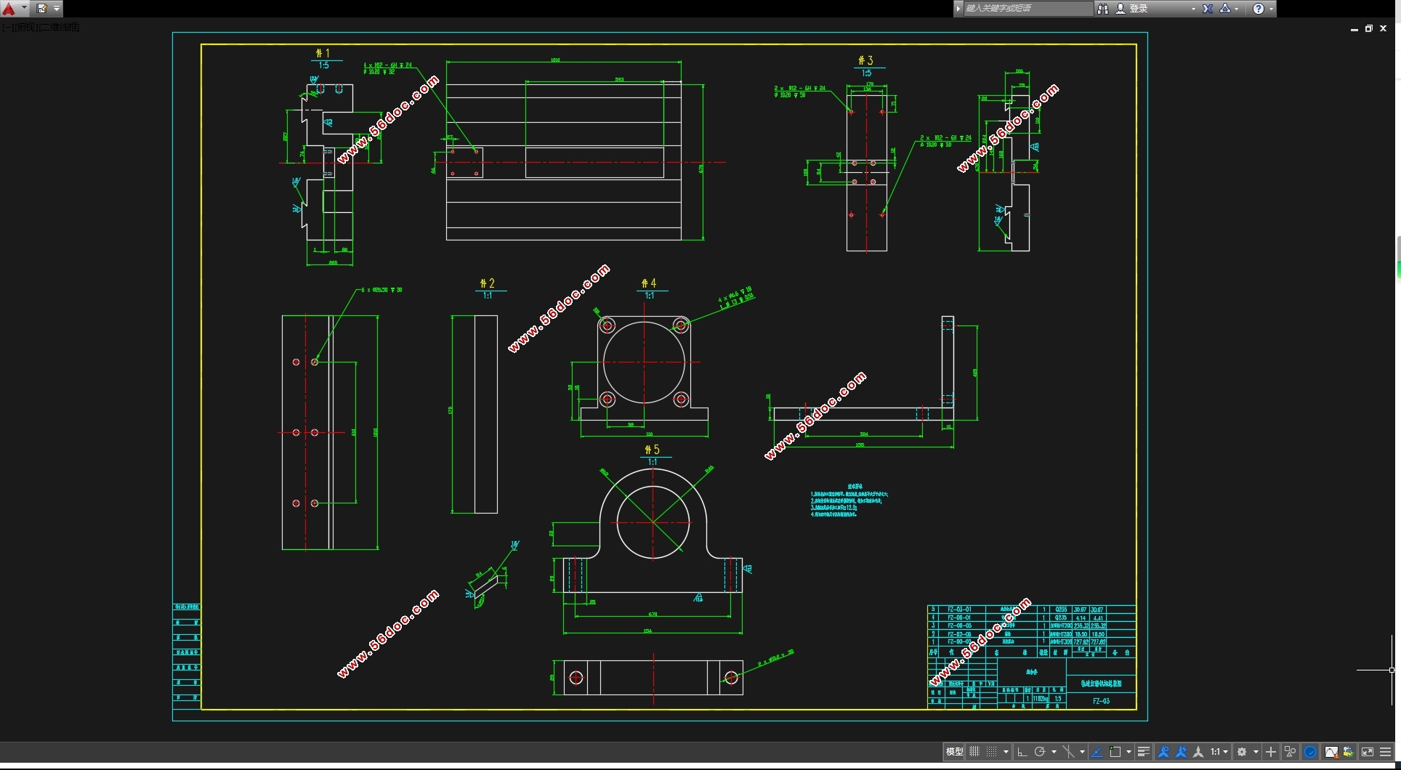Open Autodesk Exchange Apps X icon
The width and height of the screenshot is (1401, 770).
1208,9
